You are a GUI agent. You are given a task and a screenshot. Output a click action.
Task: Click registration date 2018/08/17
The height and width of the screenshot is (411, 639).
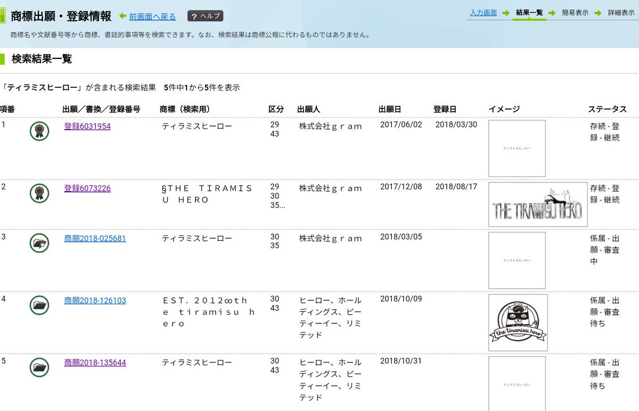coord(456,187)
